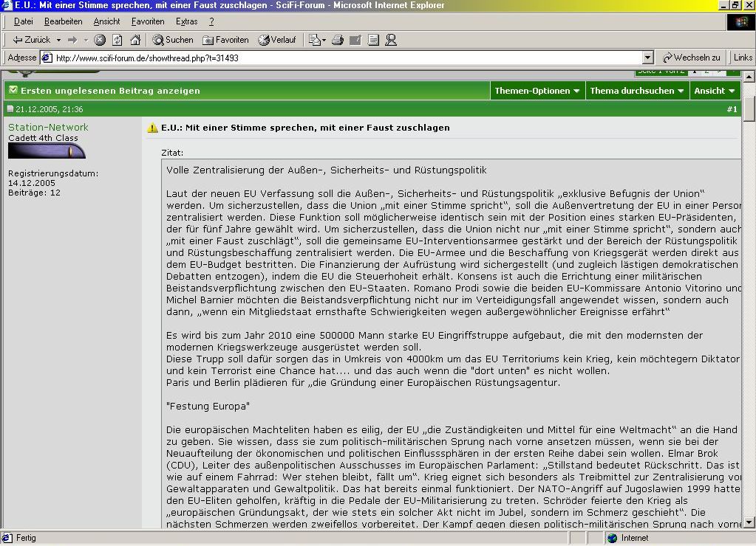Click the Wechseln zu button
756x546 pixels.
click(692, 58)
